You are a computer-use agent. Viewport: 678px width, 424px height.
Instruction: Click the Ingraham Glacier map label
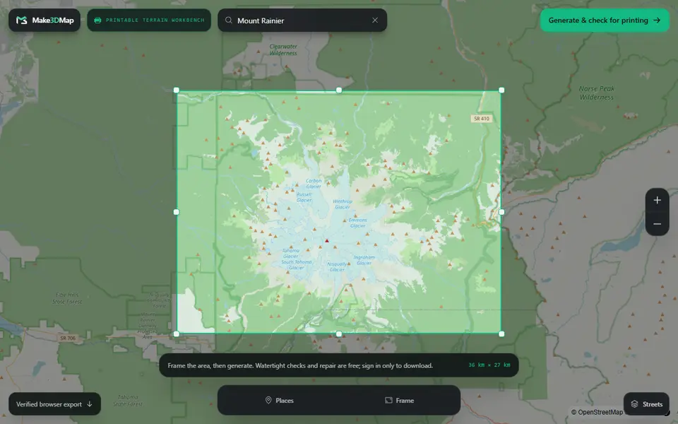pyautogui.click(x=364, y=260)
